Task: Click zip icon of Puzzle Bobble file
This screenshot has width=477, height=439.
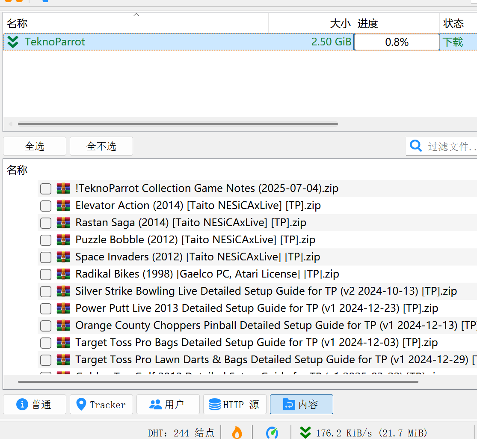Action: [63, 240]
